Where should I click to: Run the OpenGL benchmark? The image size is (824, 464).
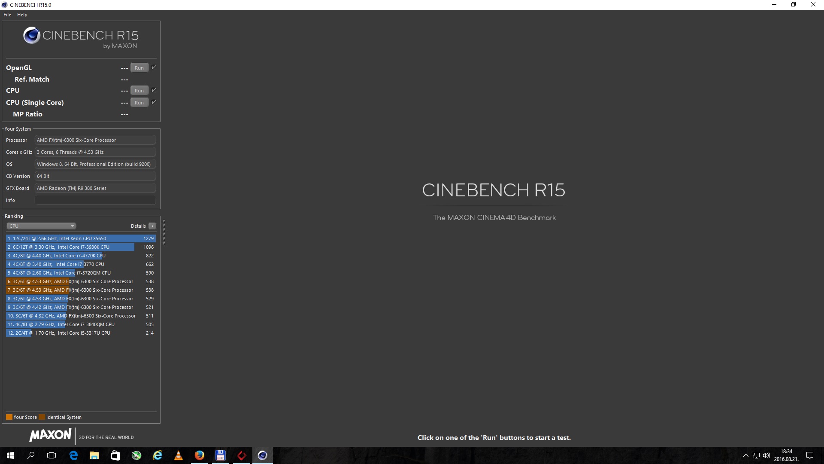pos(139,68)
